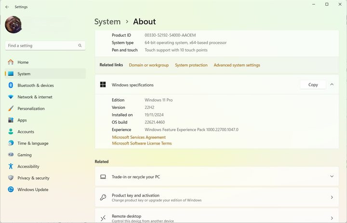
Task: Open Personalization via its paintbrush icon
Action: (11, 108)
